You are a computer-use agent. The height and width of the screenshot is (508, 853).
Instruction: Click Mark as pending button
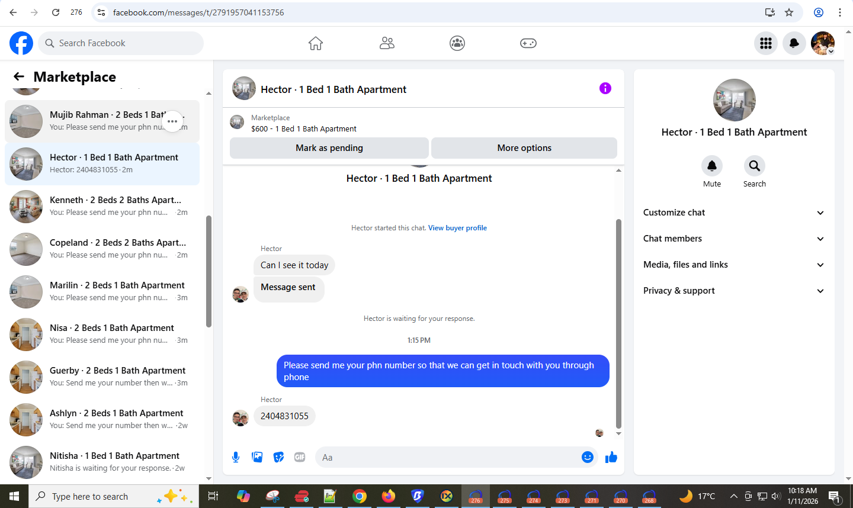click(329, 148)
